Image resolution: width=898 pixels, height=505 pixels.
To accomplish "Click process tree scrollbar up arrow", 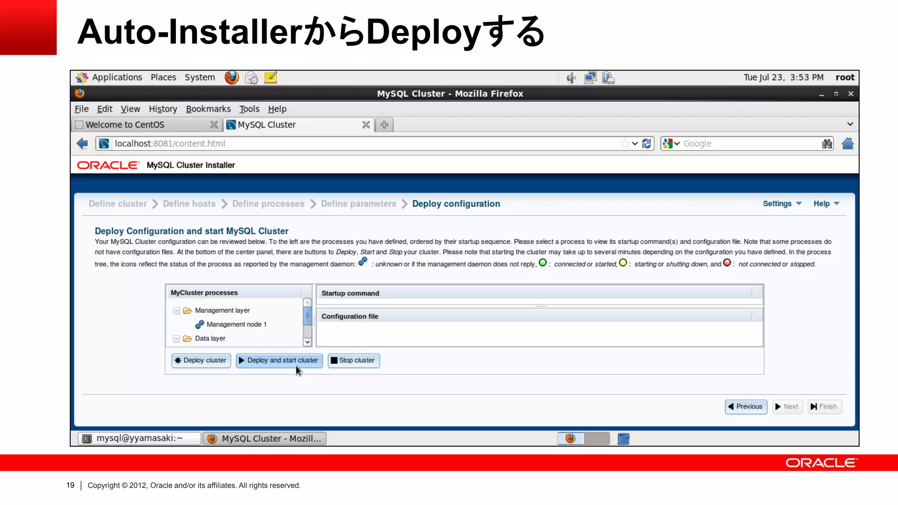I will [x=307, y=302].
